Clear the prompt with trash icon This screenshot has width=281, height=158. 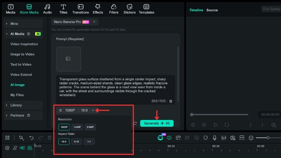(171, 101)
